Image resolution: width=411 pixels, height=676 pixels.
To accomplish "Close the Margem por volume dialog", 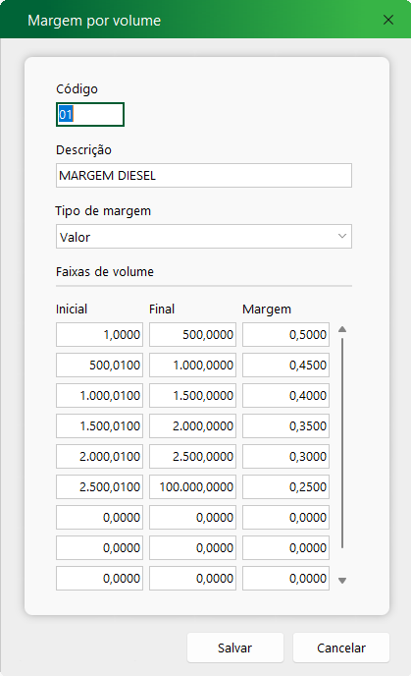I will [x=388, y=20].
